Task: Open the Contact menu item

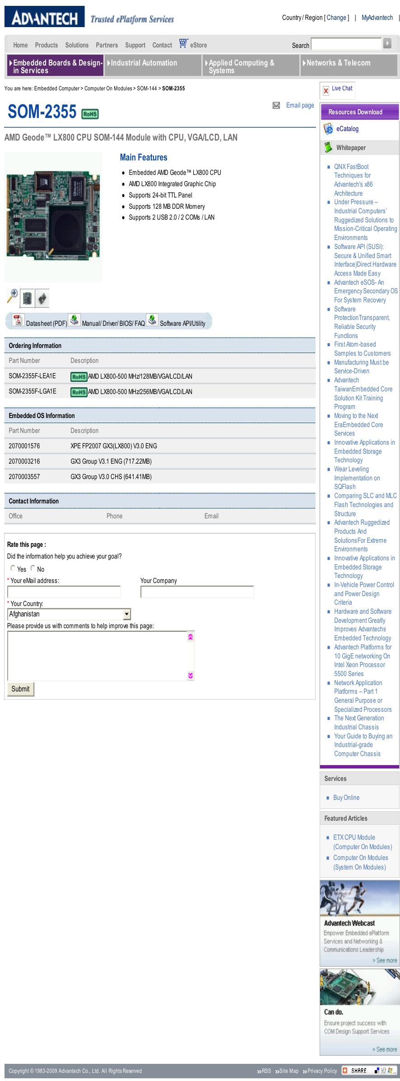Action: coord(162,45)
